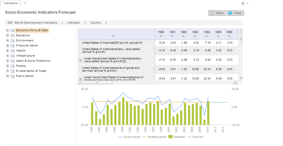Viewport: 283px width, 146px height.
Task: Click the filter icon under 1983 column
Action: pos(195,36)
